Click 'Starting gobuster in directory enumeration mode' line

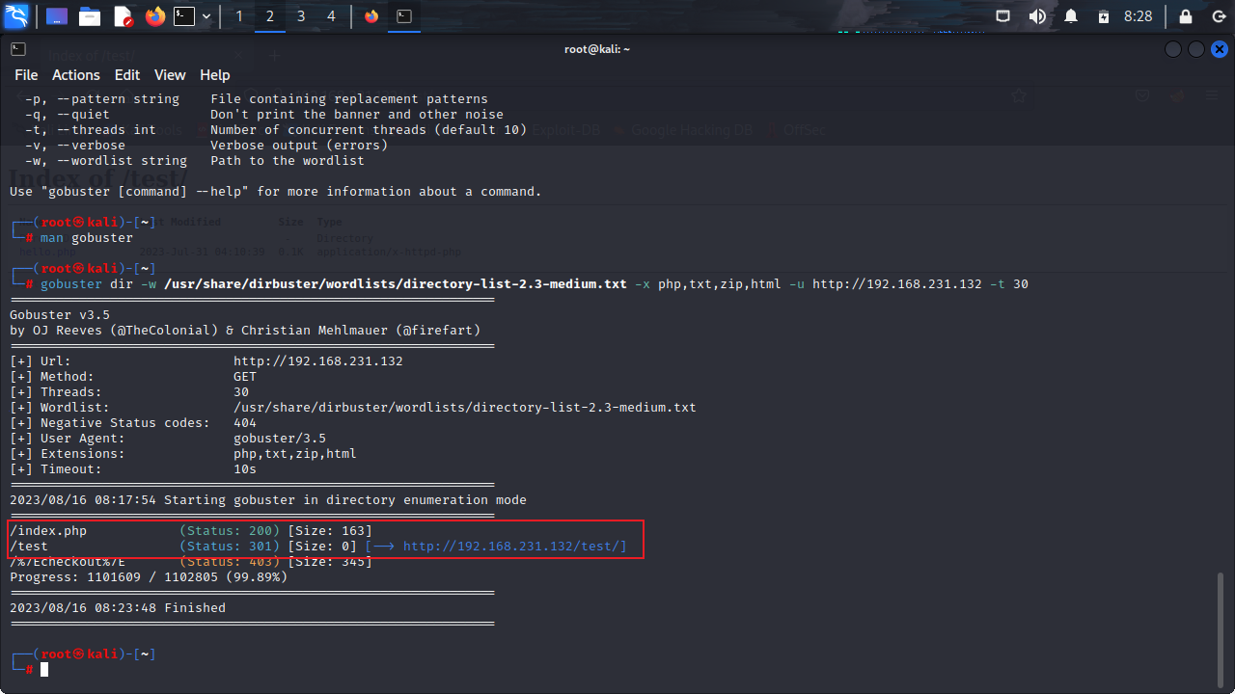268,500
